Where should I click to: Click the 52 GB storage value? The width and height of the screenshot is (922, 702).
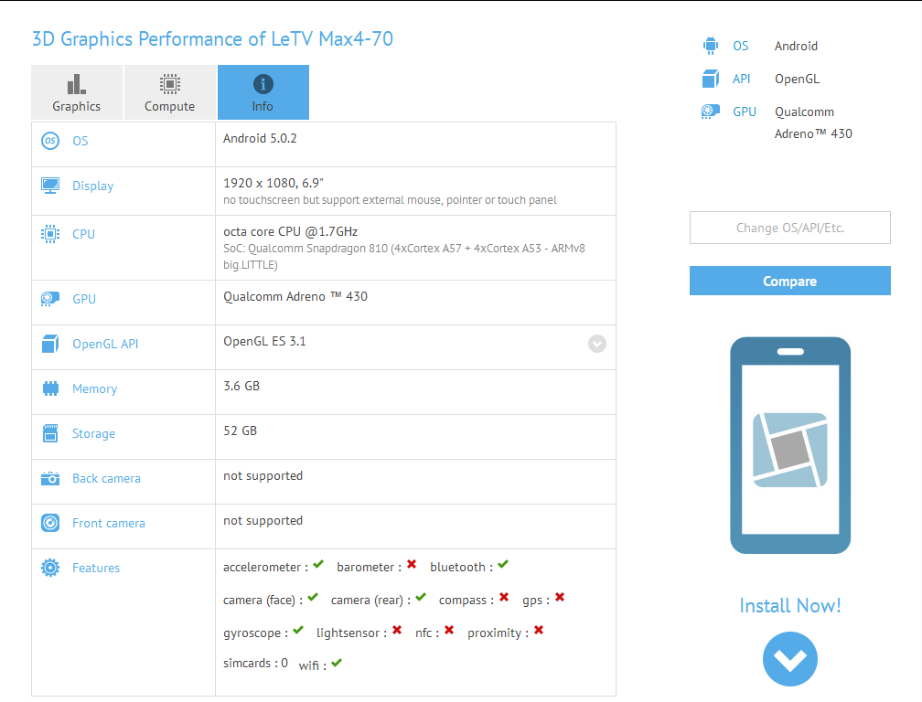(240, 431)
